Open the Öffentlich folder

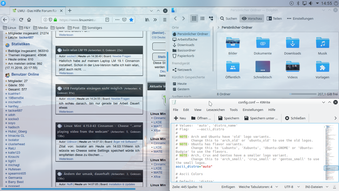pos(233,70)
